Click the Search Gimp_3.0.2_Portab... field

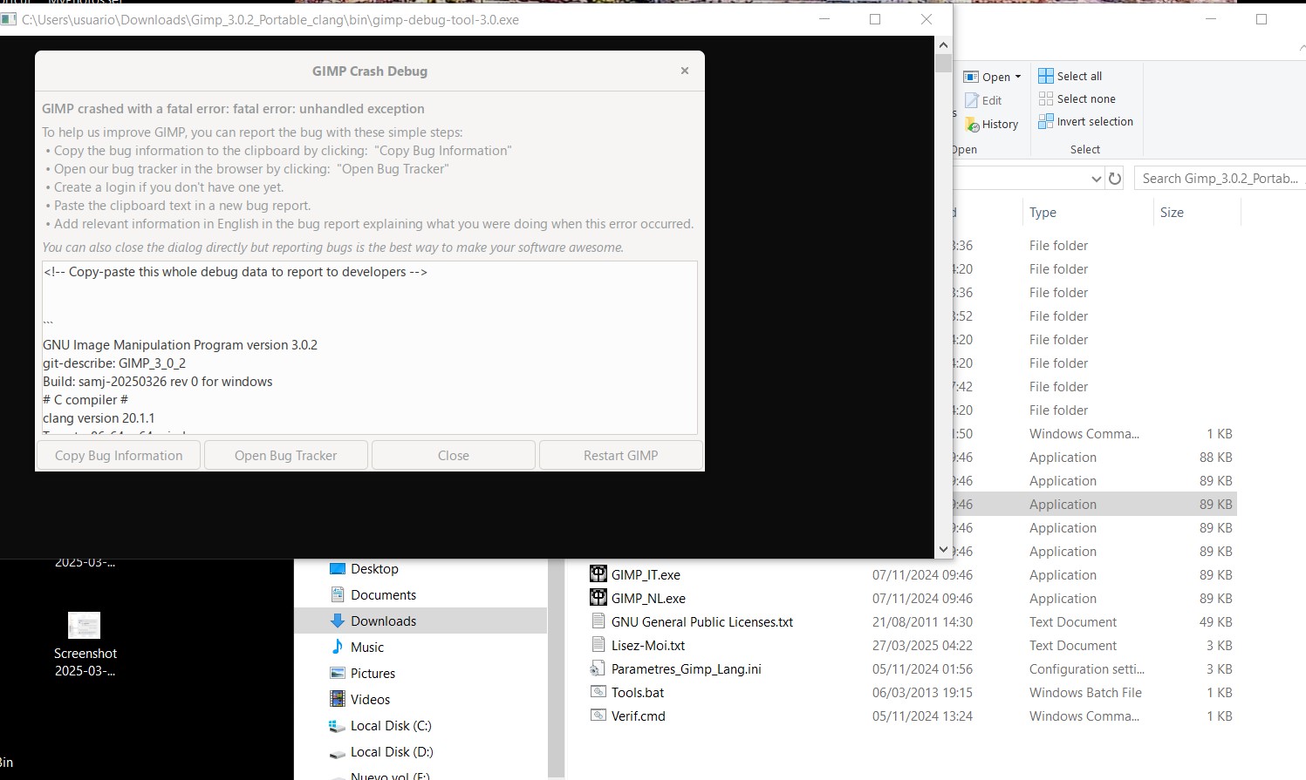1220,178
